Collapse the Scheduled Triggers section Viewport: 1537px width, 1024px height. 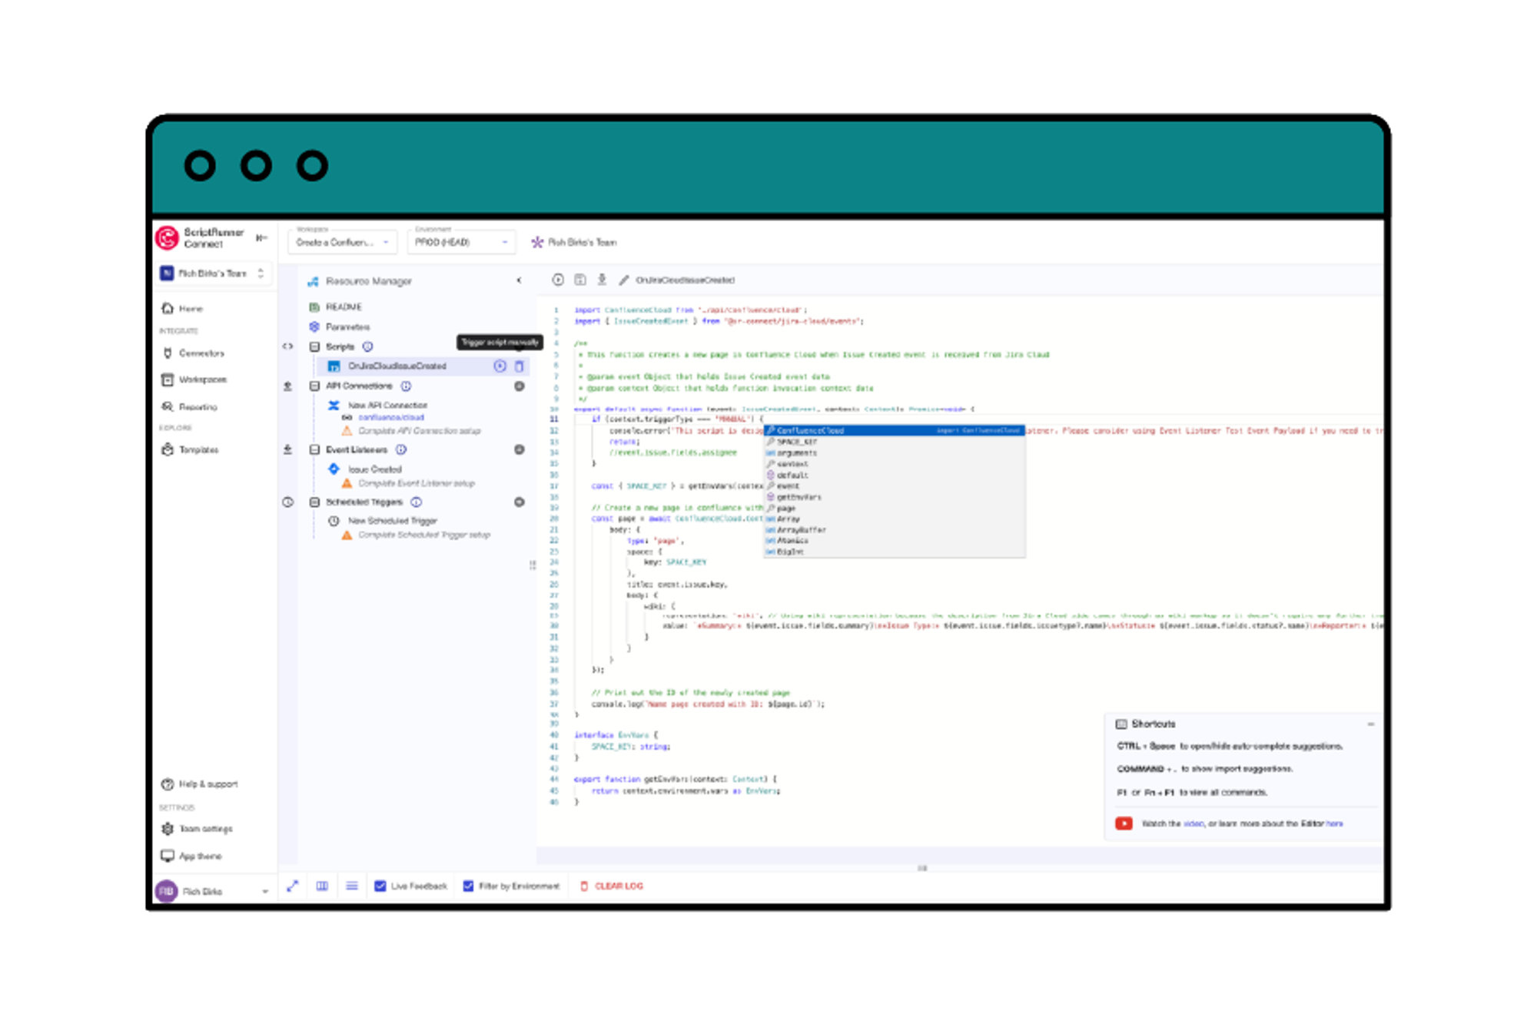314,502
